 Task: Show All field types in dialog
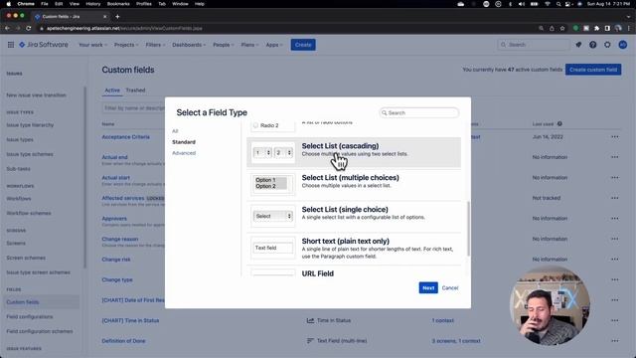point(175,131)
